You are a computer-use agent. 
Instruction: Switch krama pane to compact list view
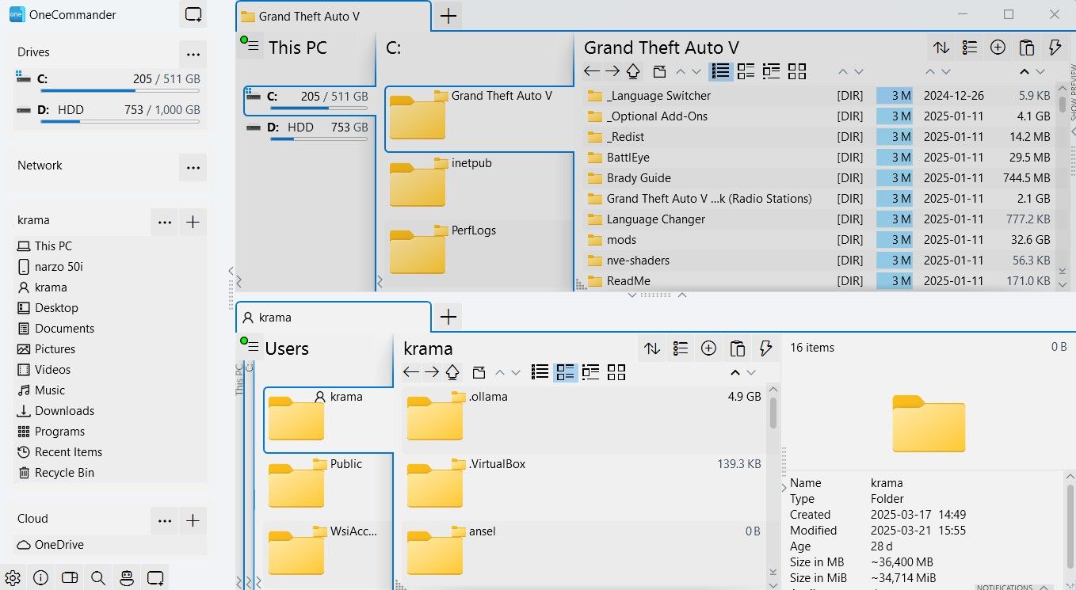tap(540, 372)
